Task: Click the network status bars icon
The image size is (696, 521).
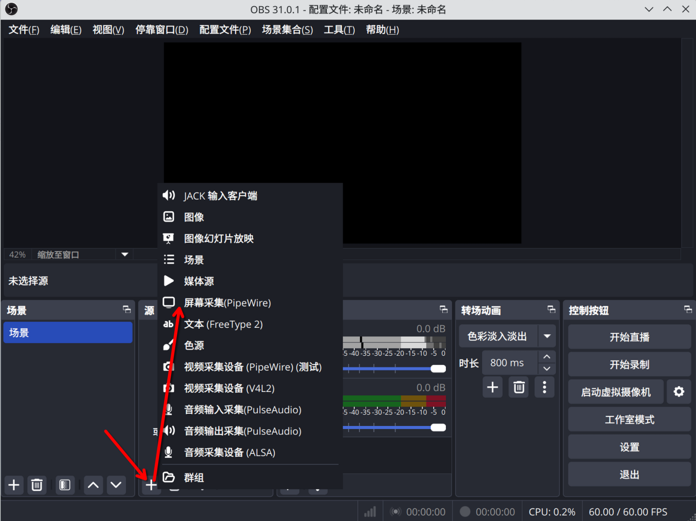Action: [x=370, y=512]
